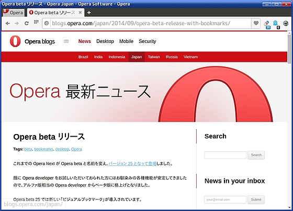293x211 pixels.
Task: Open the Desktop section
Action: pos(105,41)
